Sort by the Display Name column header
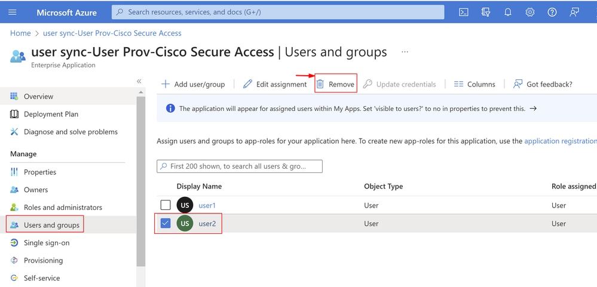This screenshot has height=287, width=597. pyautogui.click(x=199, y=186)
